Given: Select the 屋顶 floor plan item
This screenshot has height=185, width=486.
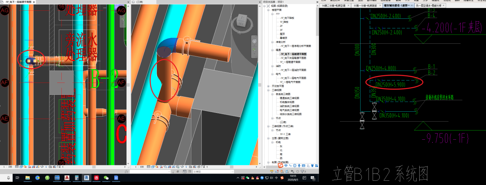Looking at the screenshot, I should coord(282,34).
